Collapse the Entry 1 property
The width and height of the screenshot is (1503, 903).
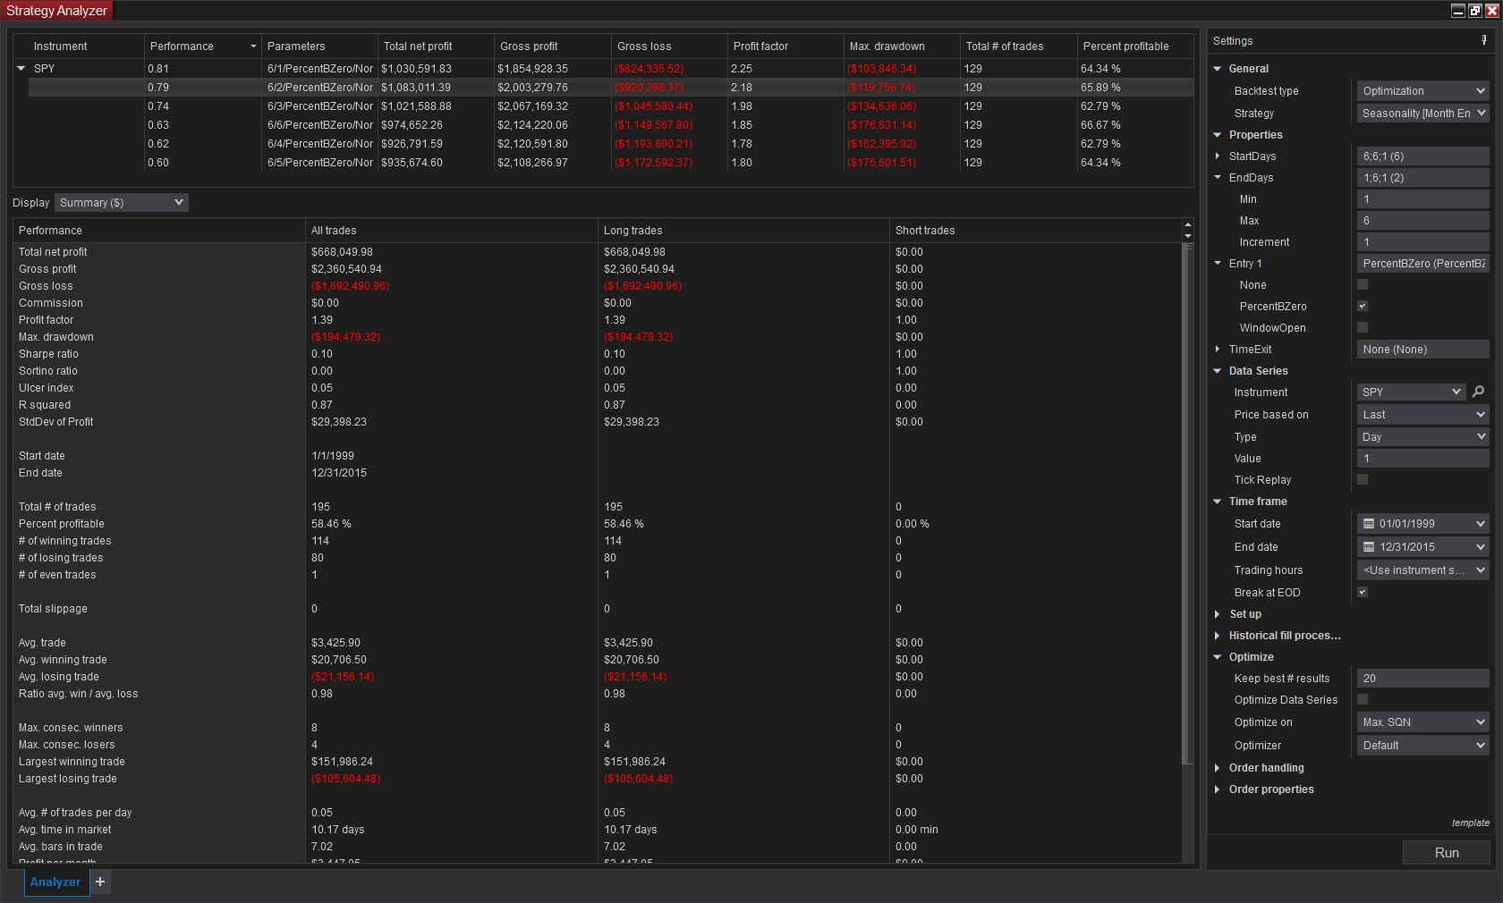[1218, 264]
